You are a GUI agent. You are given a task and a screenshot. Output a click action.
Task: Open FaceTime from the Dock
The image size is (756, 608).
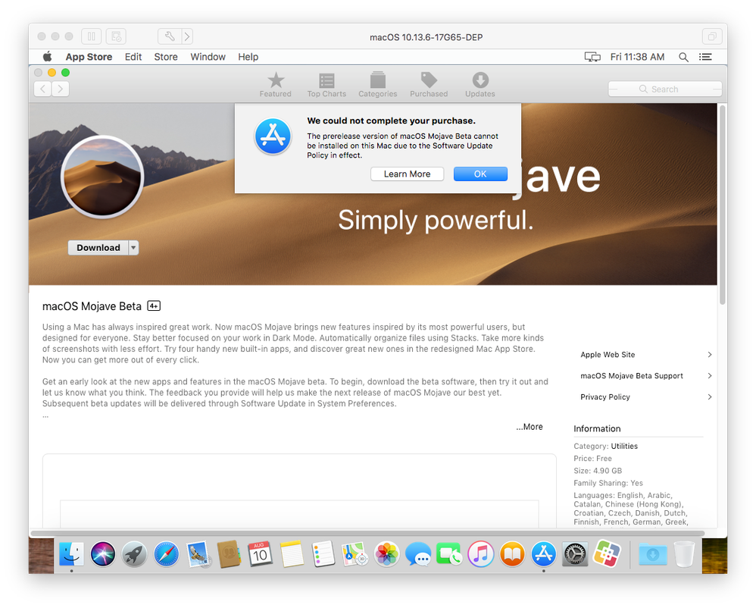(x=449, y=553)
